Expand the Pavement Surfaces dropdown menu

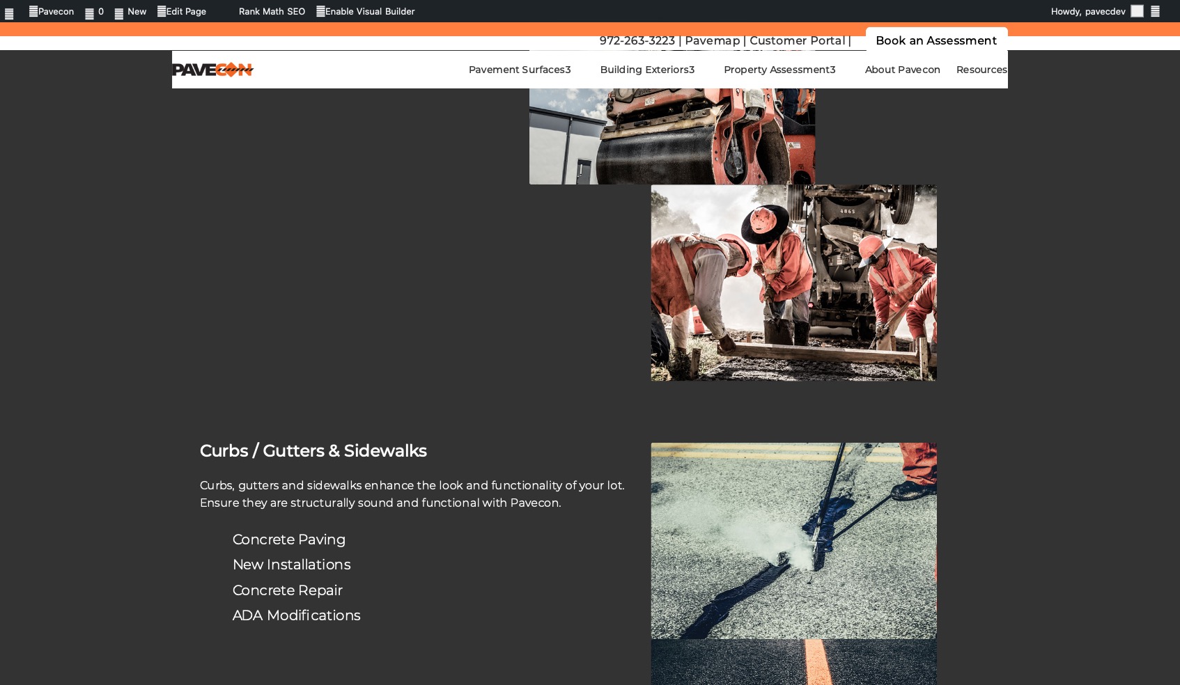coord(519,70)
